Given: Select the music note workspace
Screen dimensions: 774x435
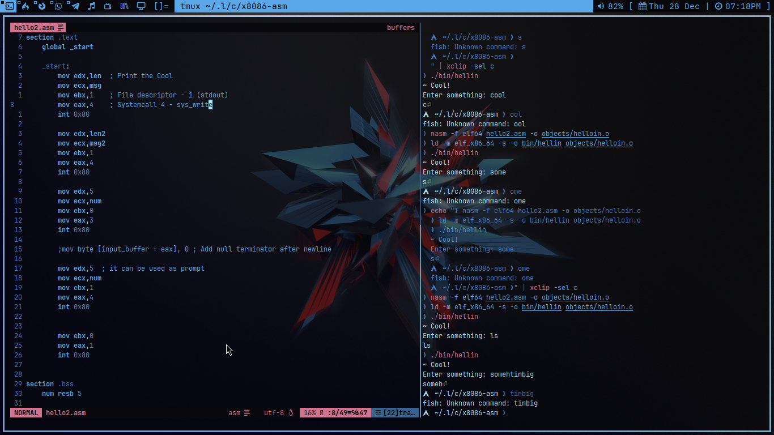Looking at the screenshot, I should 91,6.
